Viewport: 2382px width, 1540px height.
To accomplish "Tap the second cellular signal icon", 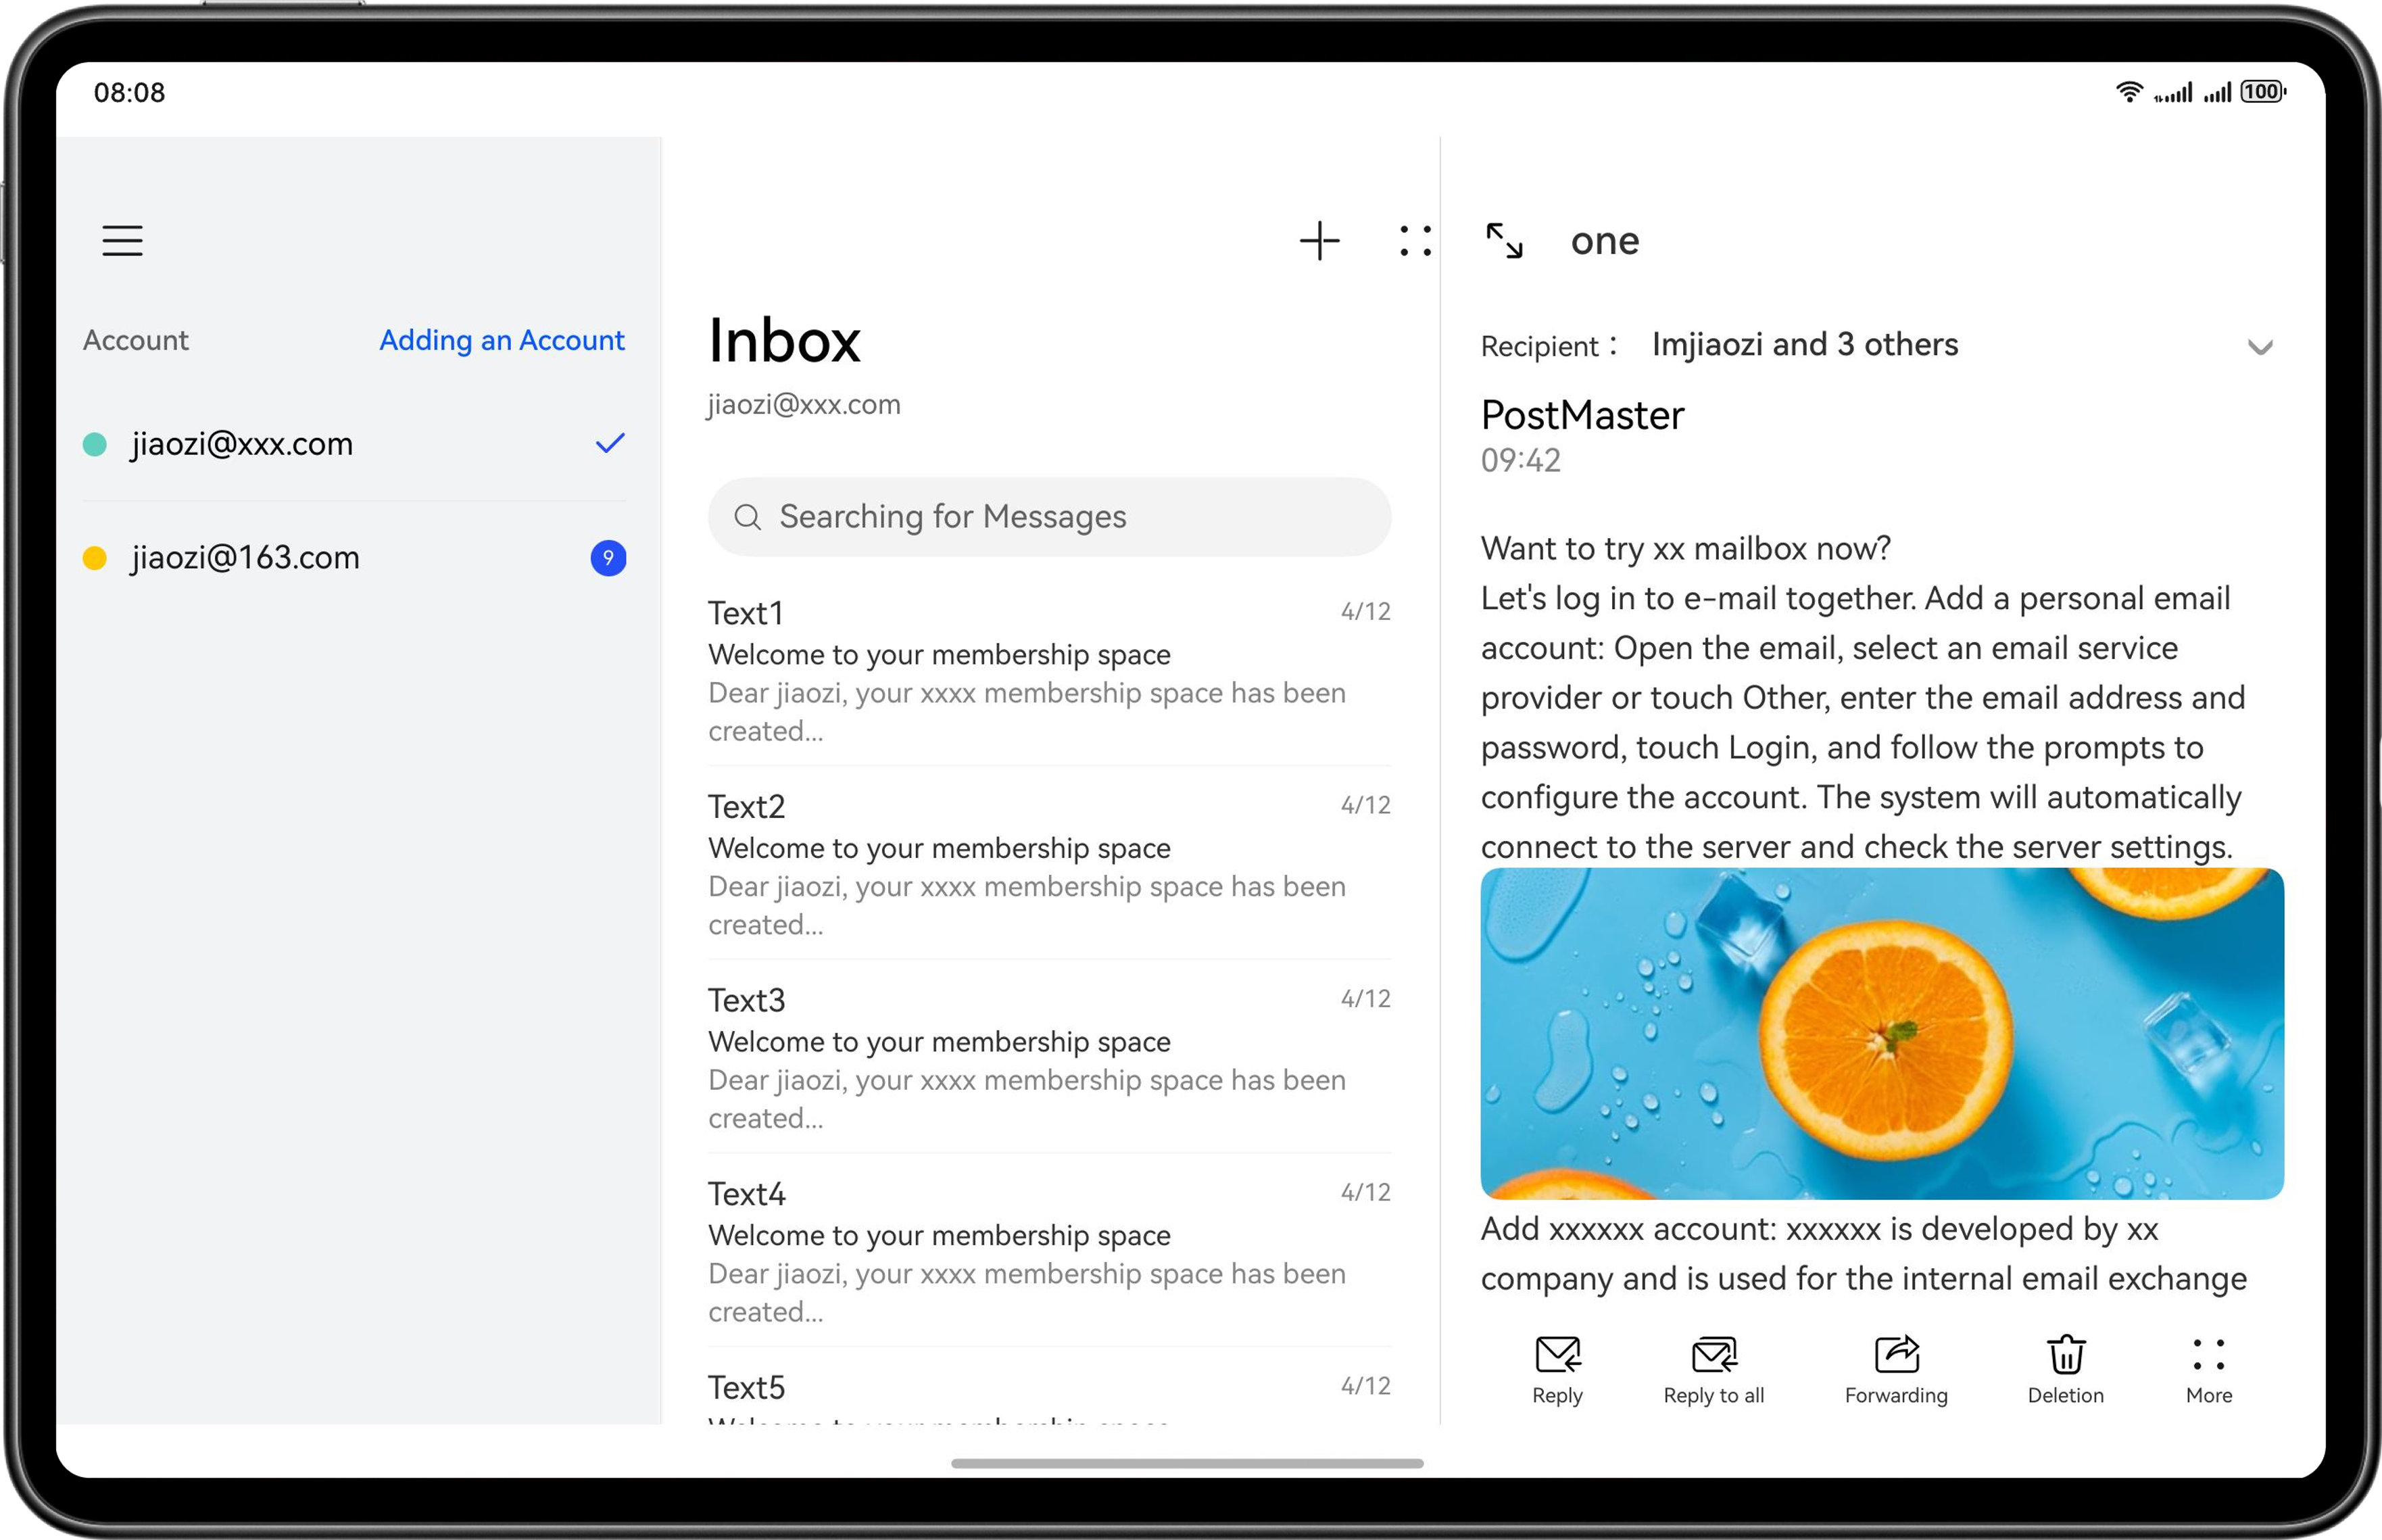I will pyautogui.click(x=2217, y=93).
